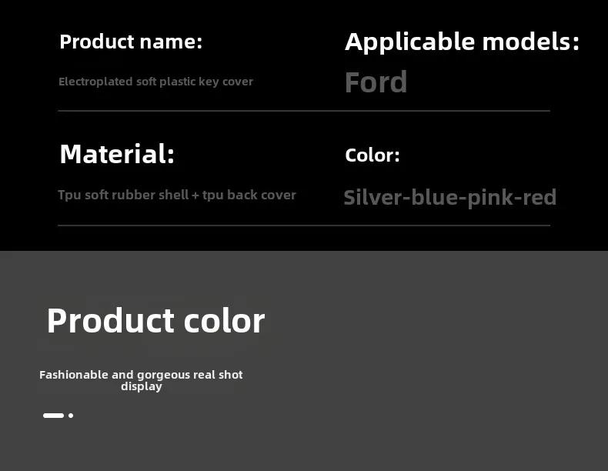Click the word 'pink' in color list
The height and width of the screenshot is (471, 608).
(x=489, y=199)
